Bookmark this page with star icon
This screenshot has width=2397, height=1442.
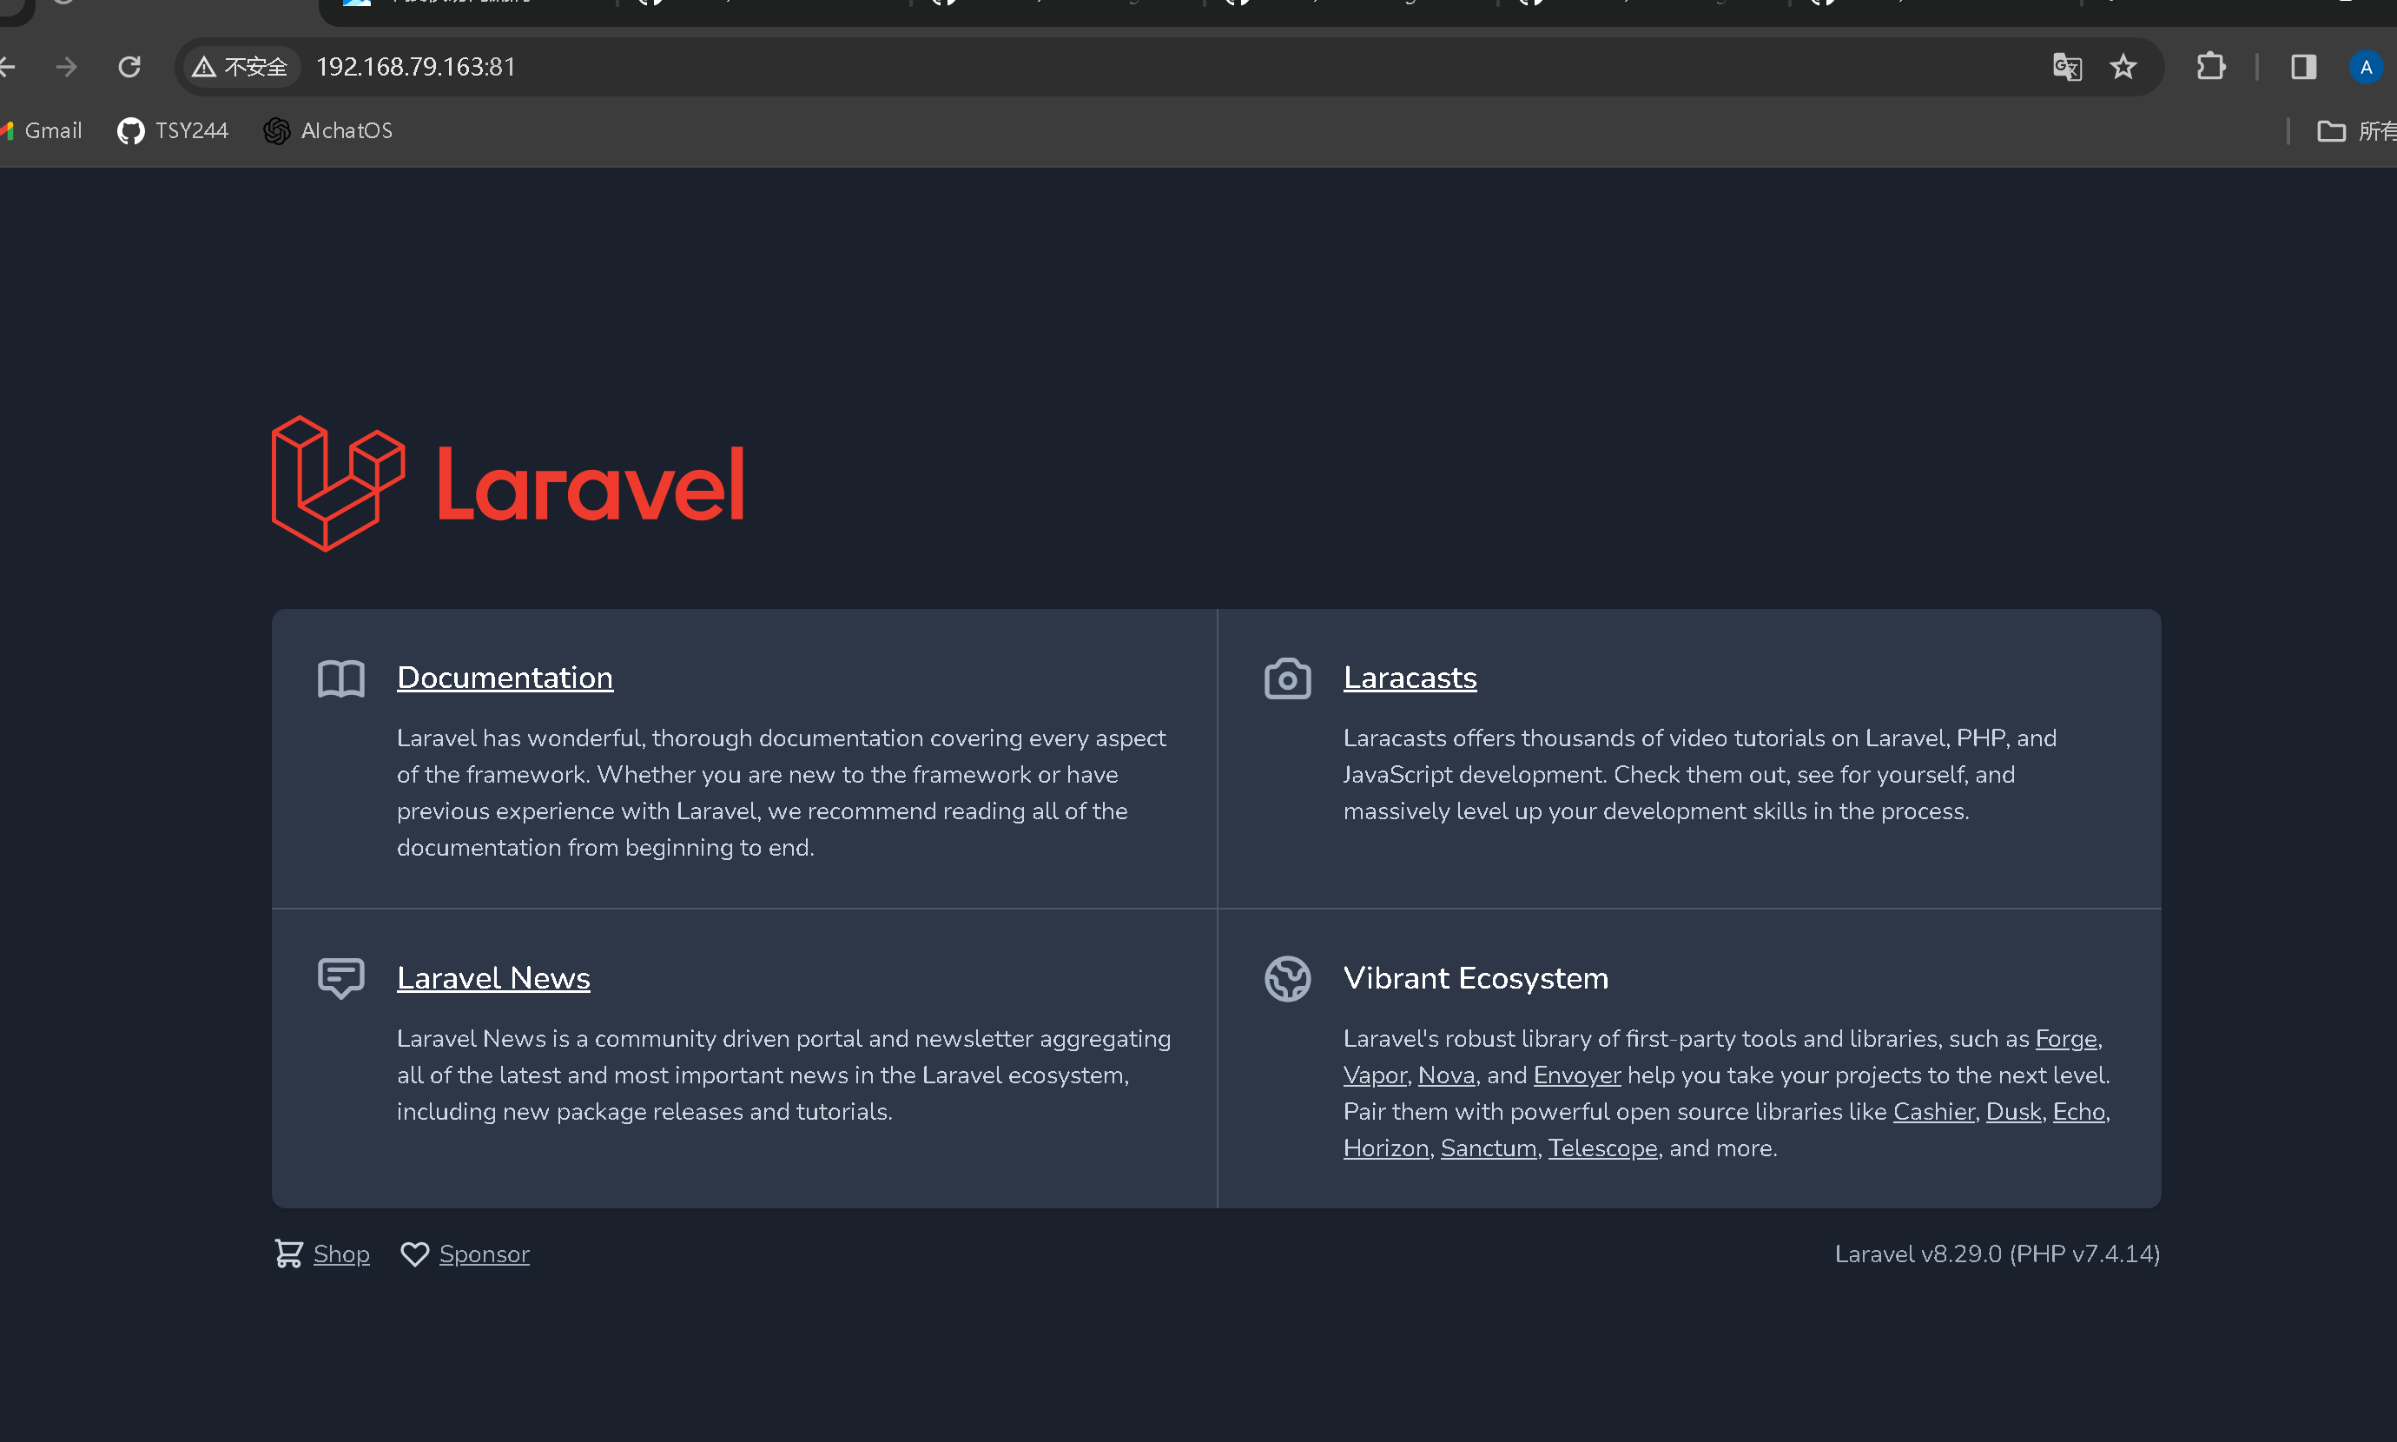2123,67
